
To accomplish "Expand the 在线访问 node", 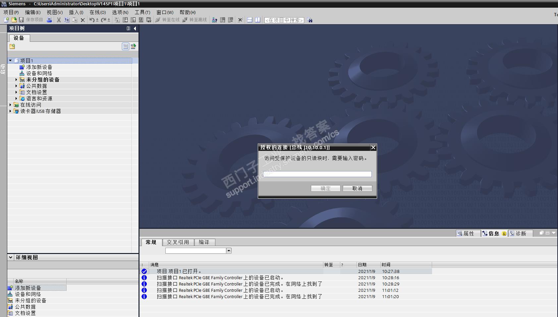I will tap(10, 105).
